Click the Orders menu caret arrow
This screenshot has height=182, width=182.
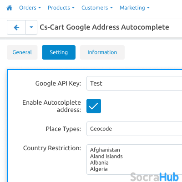(x=40, y=8)
